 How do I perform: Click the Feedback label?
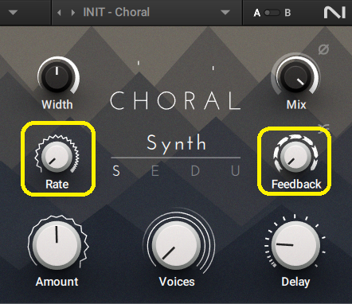(296, 184)
